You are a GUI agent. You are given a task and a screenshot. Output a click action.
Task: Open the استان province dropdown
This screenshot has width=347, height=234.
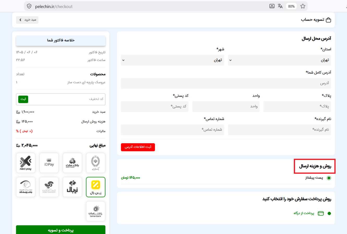click(x=279, y=60)
